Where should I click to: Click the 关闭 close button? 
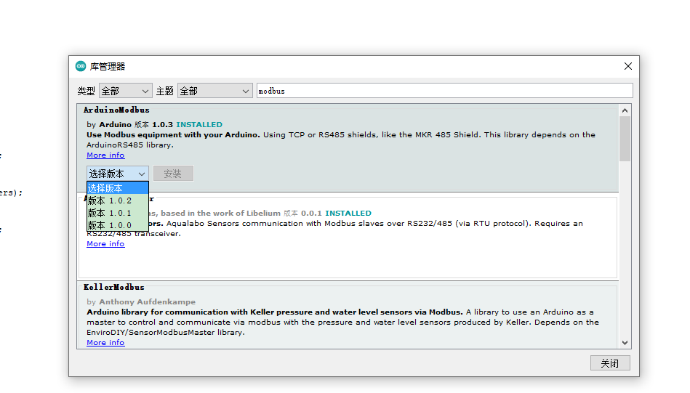(x=610, y=363)
